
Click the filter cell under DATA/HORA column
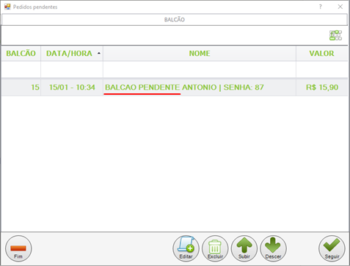(x=72, y=70)
